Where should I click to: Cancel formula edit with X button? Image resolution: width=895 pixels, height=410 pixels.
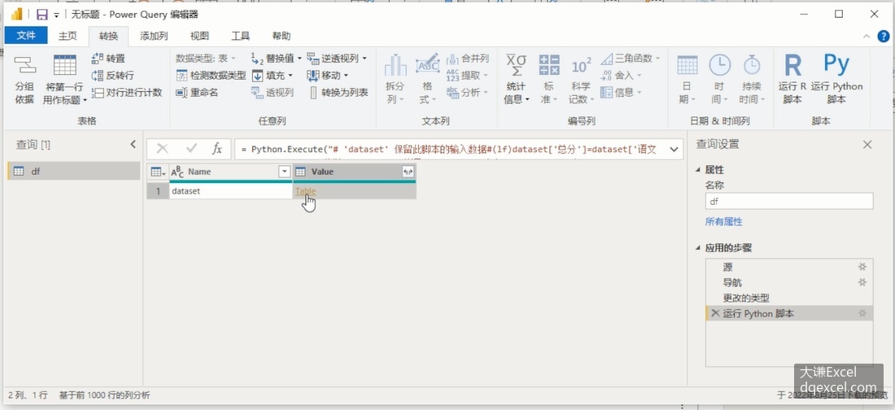pos(162,149)
